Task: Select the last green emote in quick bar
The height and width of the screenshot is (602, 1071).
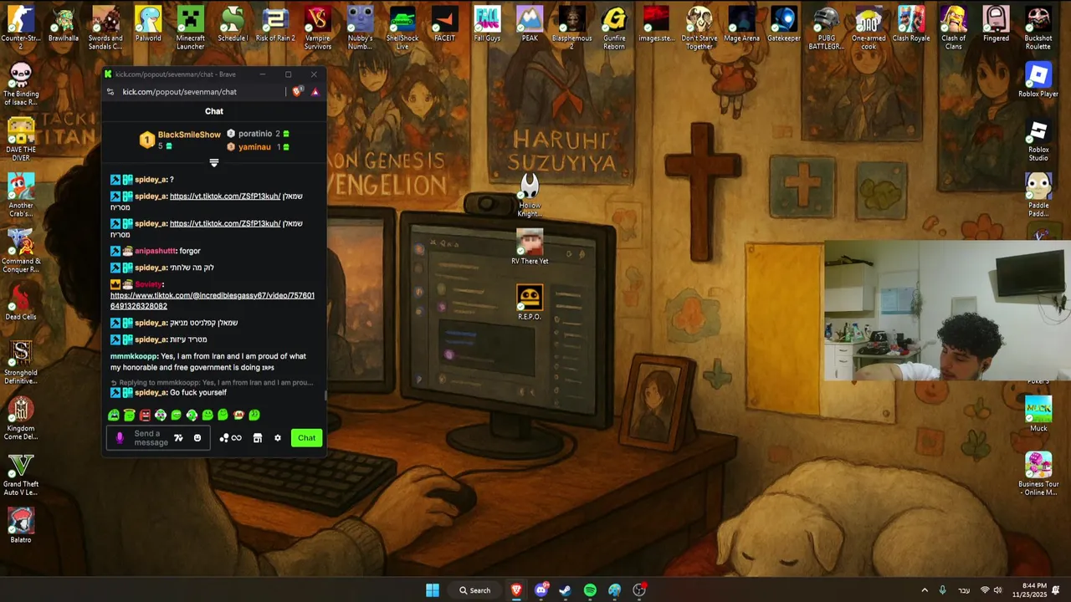Action: 254,415
